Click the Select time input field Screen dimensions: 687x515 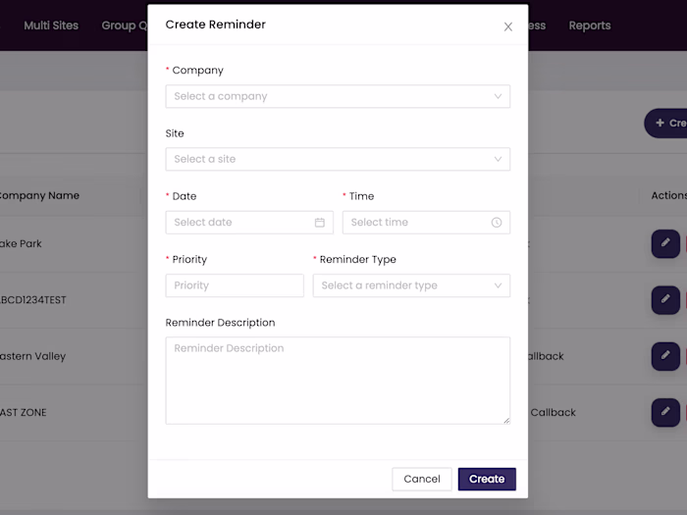pyautogui.click(x=417, y=223)
